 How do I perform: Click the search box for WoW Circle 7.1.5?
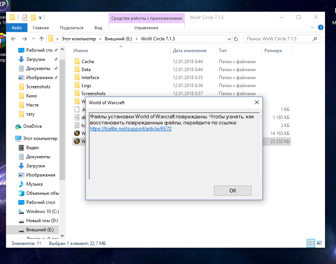pos(278,39)
